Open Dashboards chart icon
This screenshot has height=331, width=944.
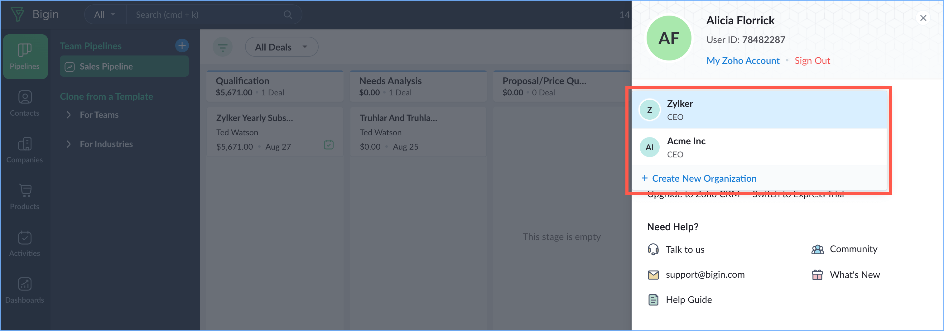coord(25,284)
